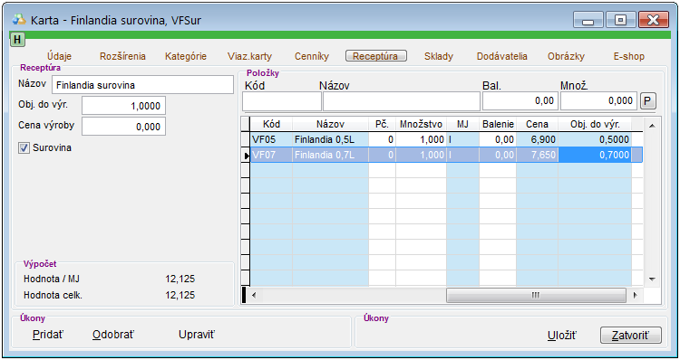
Task: Toggle the Surovina checkbox
Action: [x=24, y=148]
